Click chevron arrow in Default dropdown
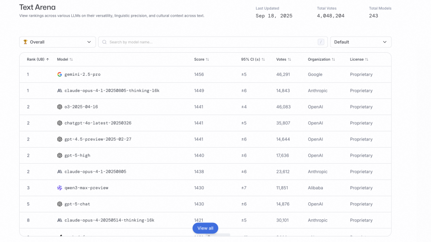This screenshot has width=431, height=242. (385, 42)
